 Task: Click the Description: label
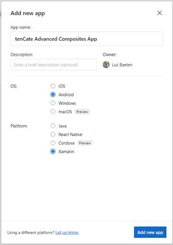(x=22, y=54)
